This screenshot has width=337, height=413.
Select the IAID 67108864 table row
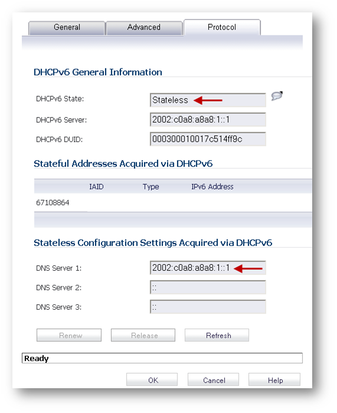[173, 202]
